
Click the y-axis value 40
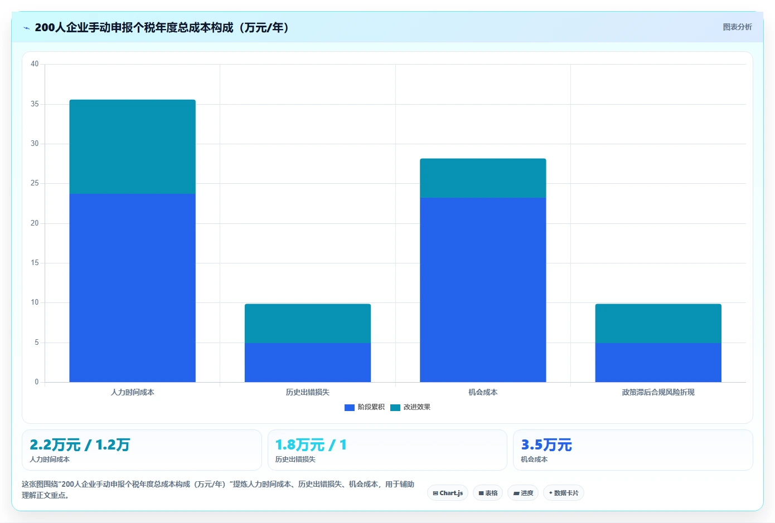35,64
